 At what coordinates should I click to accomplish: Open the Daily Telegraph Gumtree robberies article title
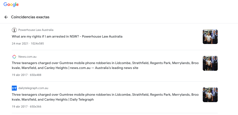coord(105,97)
